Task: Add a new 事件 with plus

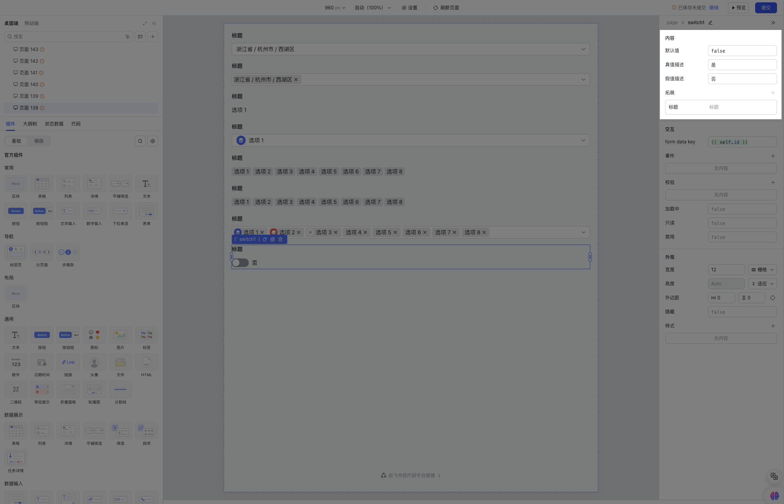Action: (773, 156)
